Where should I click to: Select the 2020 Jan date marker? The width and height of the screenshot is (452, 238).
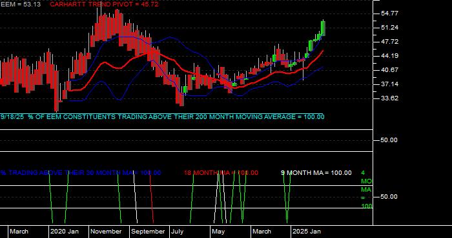[x=65, y=232]
